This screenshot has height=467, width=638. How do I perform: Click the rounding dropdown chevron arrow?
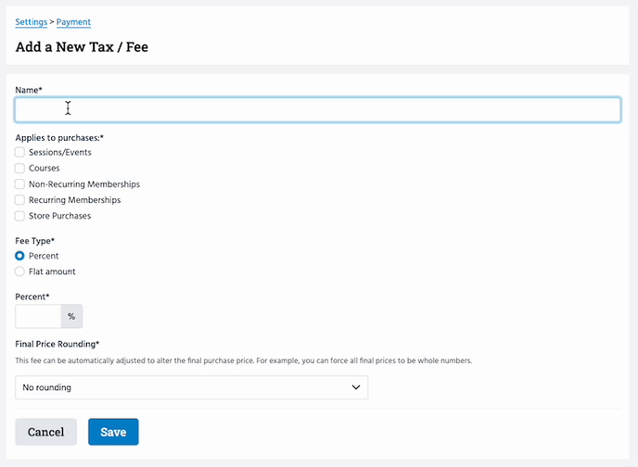point(356,387)
